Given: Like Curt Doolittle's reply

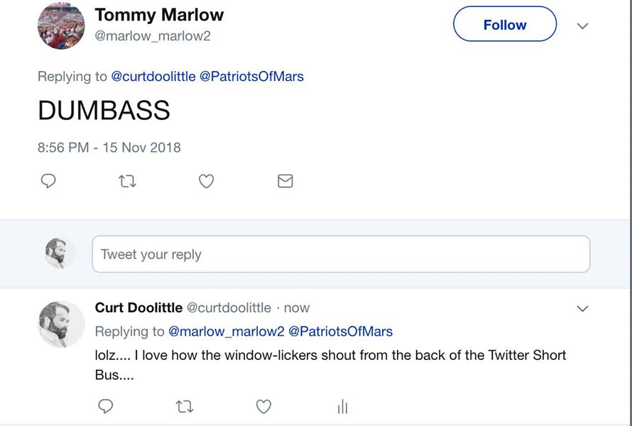Looking at the screenshot, I should coord(263,406).
